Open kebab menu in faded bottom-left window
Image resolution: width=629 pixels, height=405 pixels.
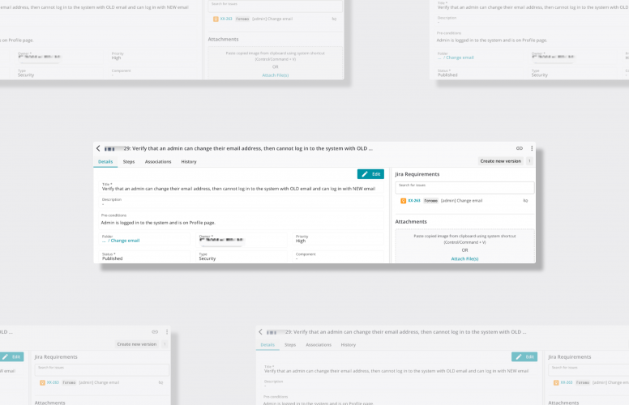pyautogui.click(x=167, y=332)
